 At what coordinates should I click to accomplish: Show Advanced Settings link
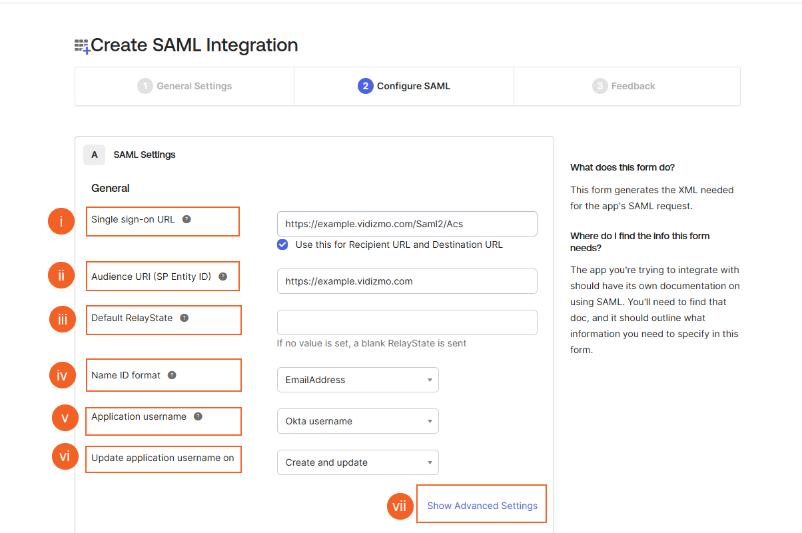[x=482, y=506]
